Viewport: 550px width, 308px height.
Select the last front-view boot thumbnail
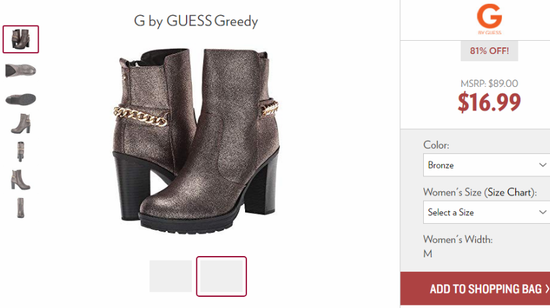click(x=20, y=208)
